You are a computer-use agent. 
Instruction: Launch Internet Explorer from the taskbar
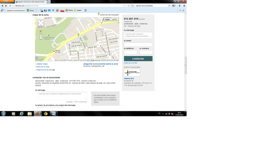22,114
